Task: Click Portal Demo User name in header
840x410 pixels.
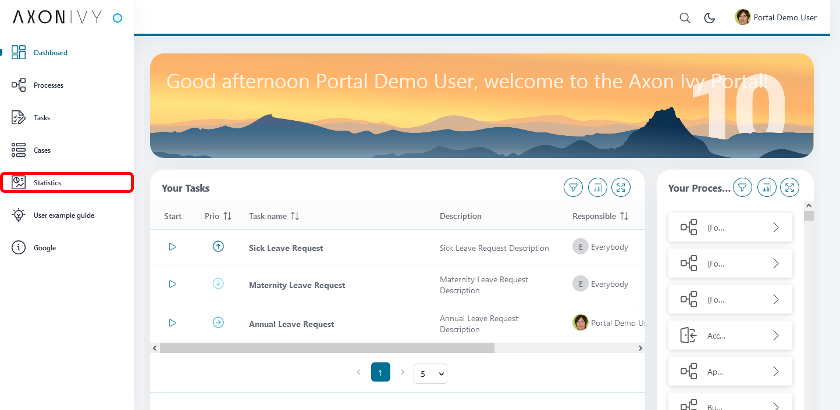Action: click(x=785, y=17)
